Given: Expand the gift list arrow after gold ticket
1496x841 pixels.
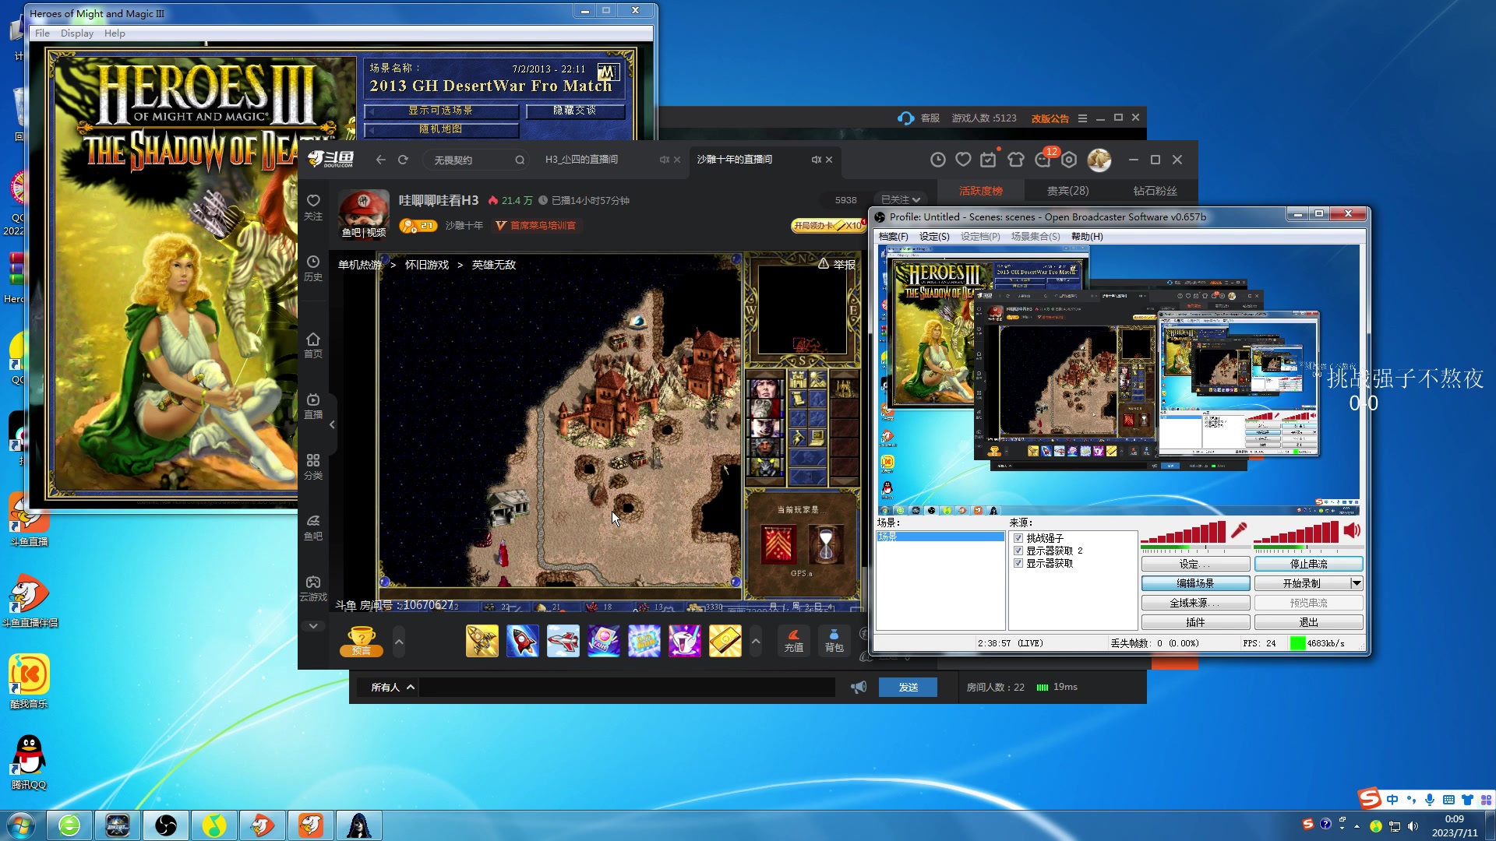Looking at the screenshot, I should point(756,642).
